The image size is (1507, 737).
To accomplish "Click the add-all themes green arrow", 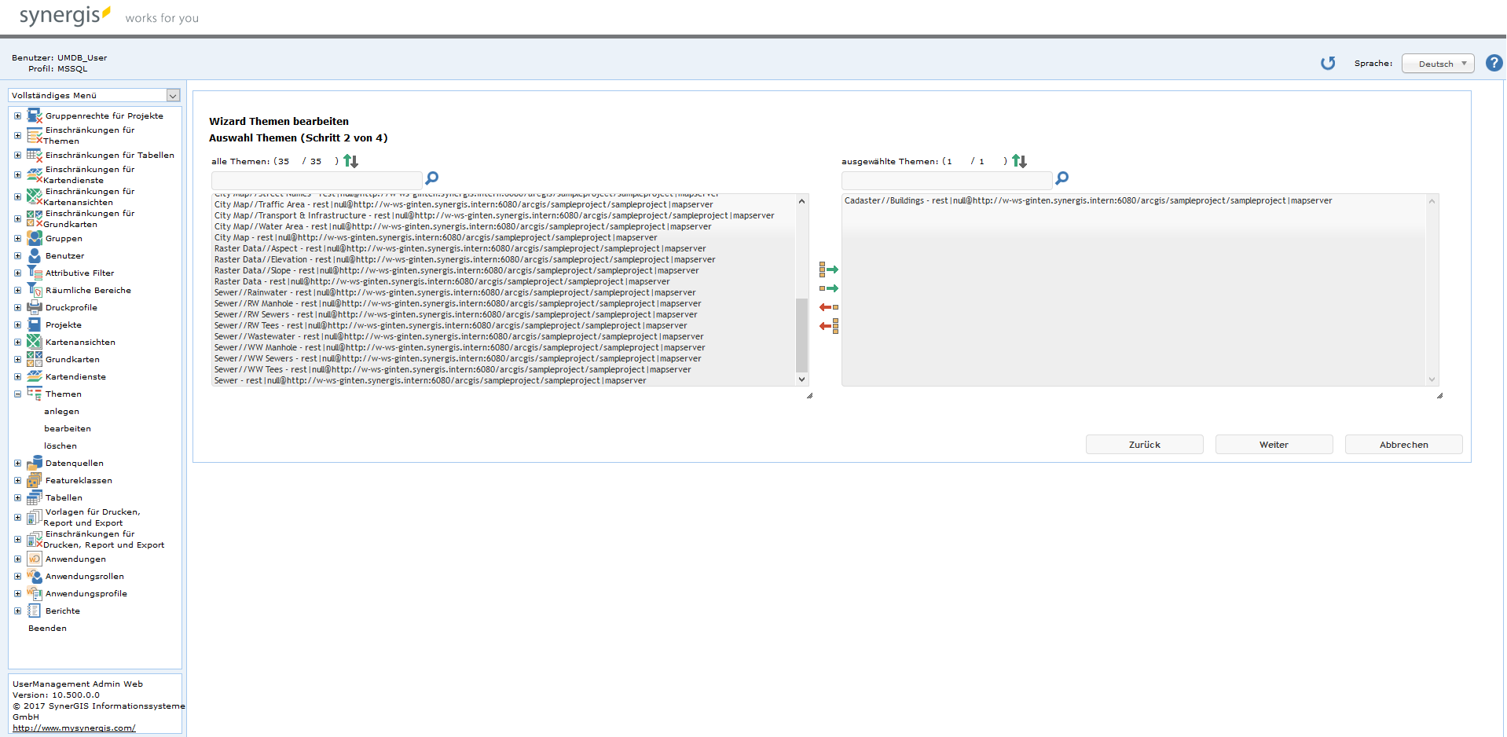I will [830, 269].
